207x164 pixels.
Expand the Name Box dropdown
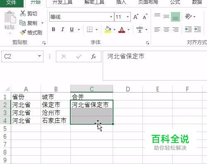pos(39,56)
